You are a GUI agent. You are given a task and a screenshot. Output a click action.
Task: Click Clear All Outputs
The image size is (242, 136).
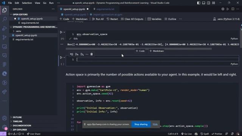(x=132, y=19)
